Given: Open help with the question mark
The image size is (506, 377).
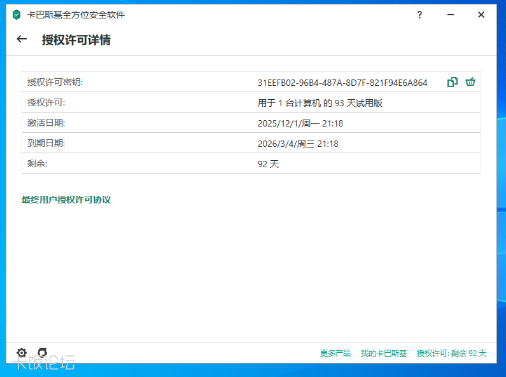Looking at the screenshot, I should pos(419,15).
